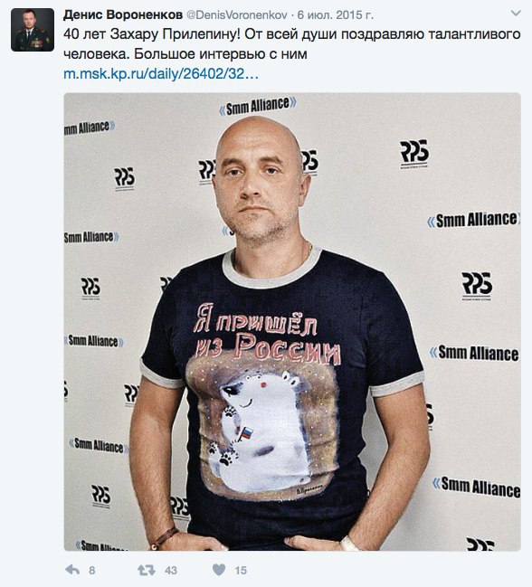
Task: Click the Большое интервью с ним text line
Action: 220,54
